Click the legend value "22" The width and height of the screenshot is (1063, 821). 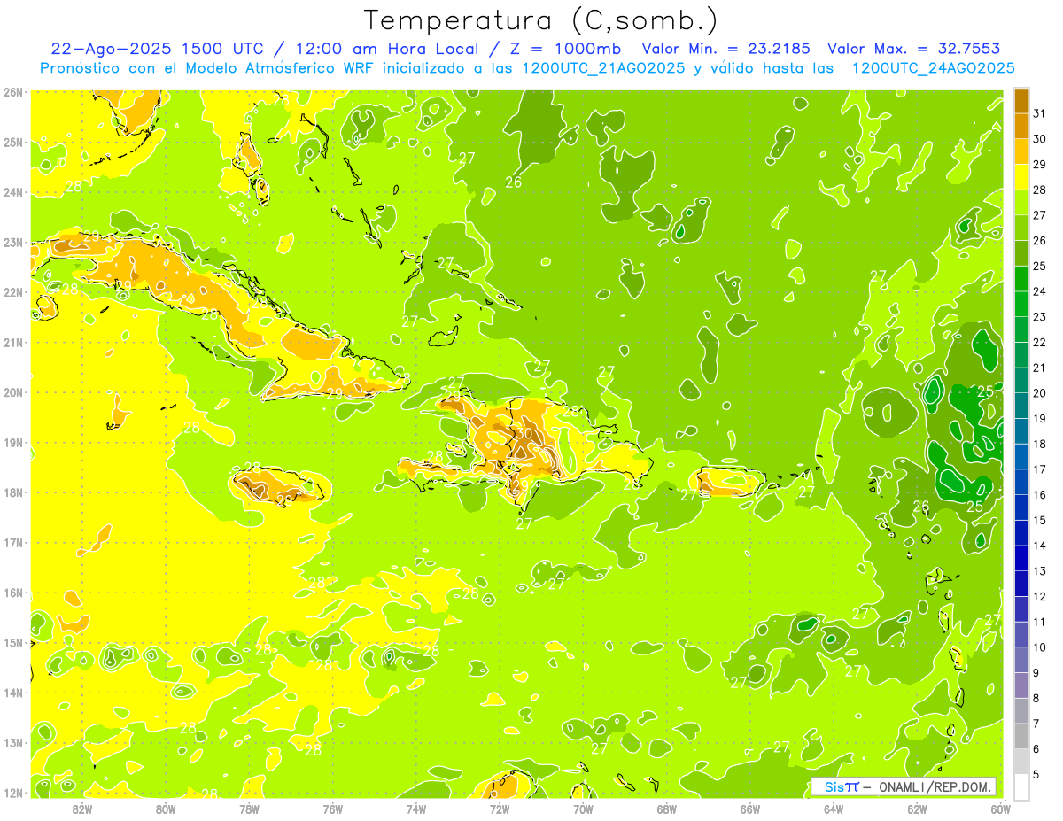1039,342
